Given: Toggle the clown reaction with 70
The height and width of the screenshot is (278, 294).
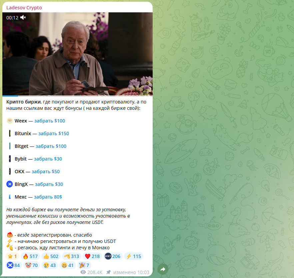Looking at the screenshot, I should coord(31,265).
